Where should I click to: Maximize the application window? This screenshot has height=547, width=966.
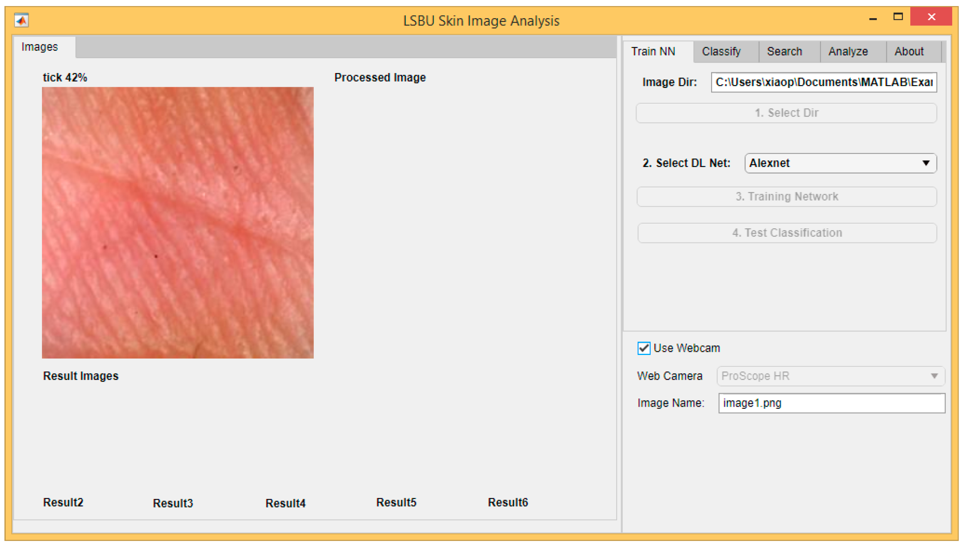coord(898,17)
